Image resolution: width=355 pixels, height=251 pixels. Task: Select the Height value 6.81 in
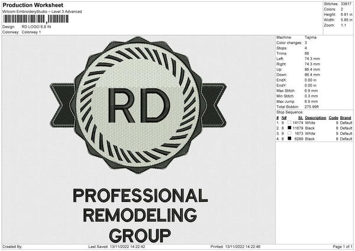coord(346,14)
